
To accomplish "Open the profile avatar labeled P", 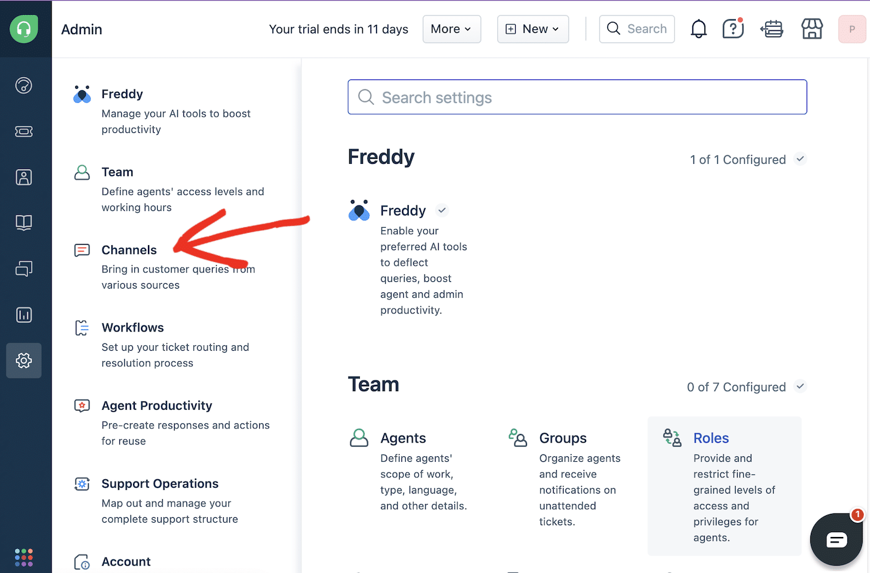I will point(852,29).
